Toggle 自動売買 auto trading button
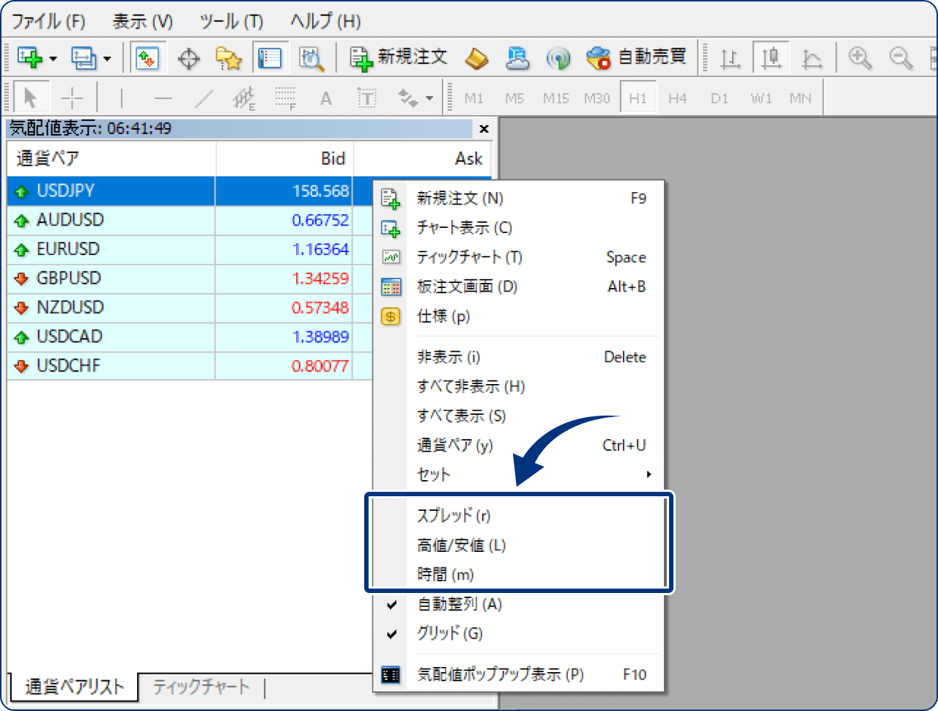Image resolution: width=938 pixels, height=711 pixels. 637,57
